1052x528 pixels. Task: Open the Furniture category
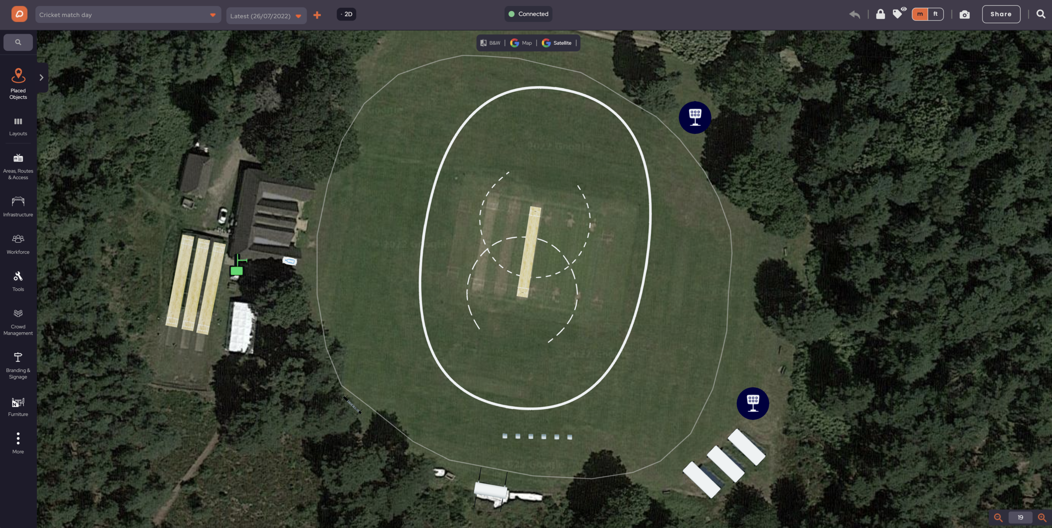coord(18,407)
